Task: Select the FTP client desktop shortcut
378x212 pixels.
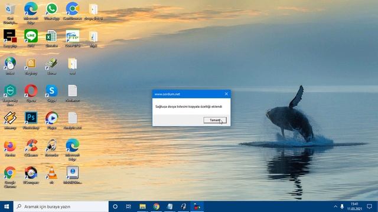Action: click(x=73, y=38)
